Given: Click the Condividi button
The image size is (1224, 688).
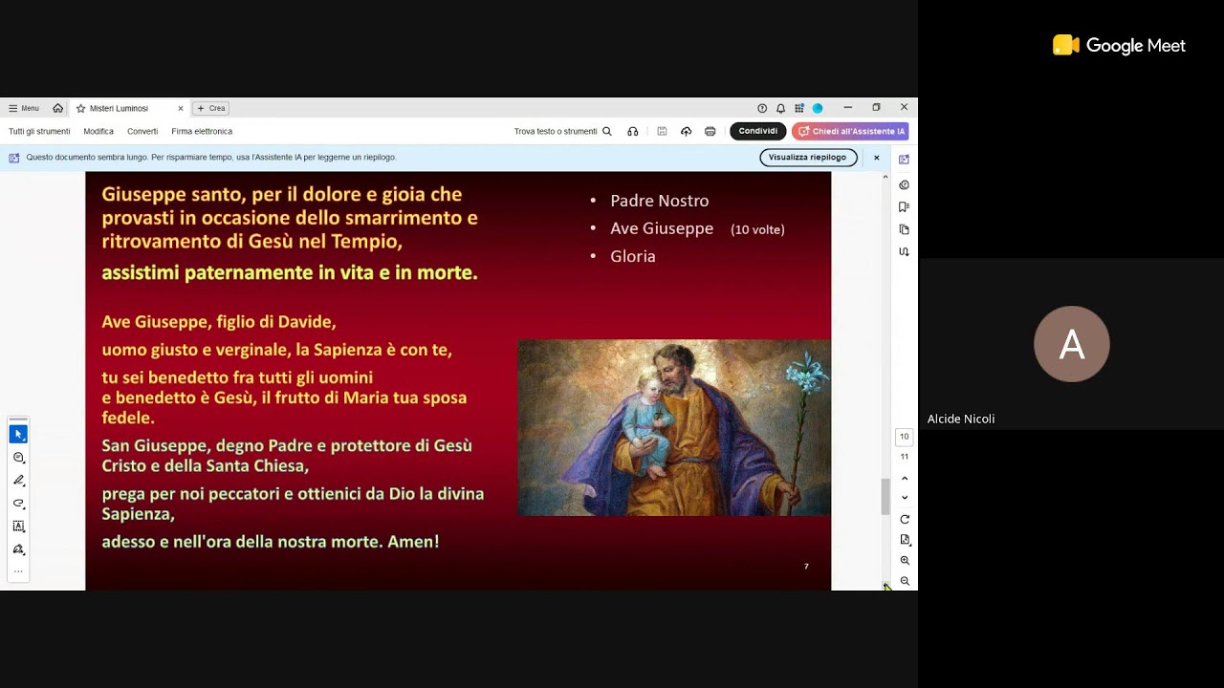Looking at the screenshot, I should click(x=757, y=131).
